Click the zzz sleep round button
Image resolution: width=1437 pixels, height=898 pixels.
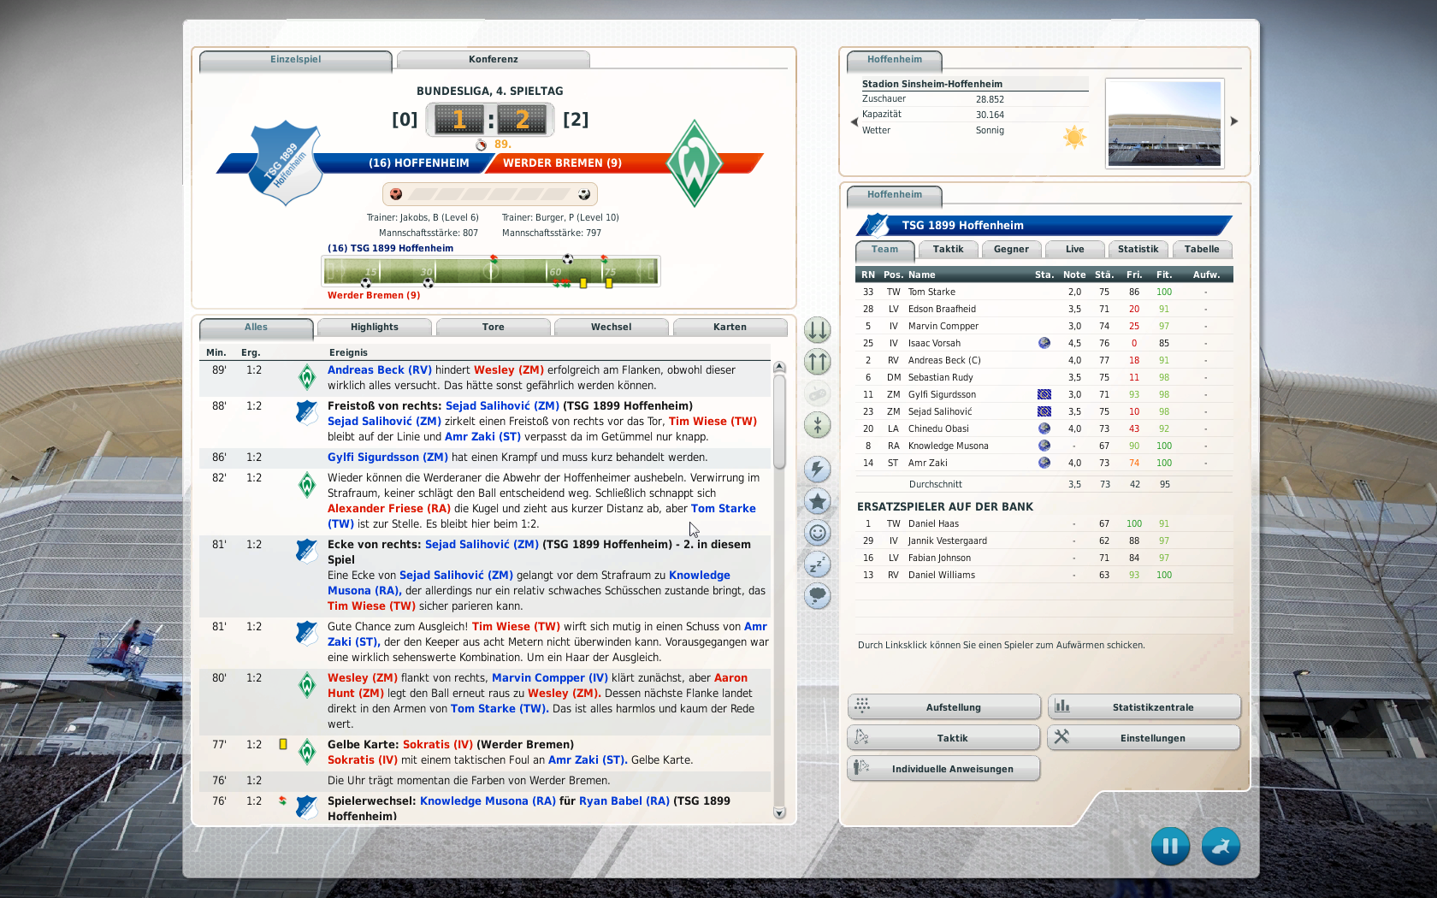818,564
